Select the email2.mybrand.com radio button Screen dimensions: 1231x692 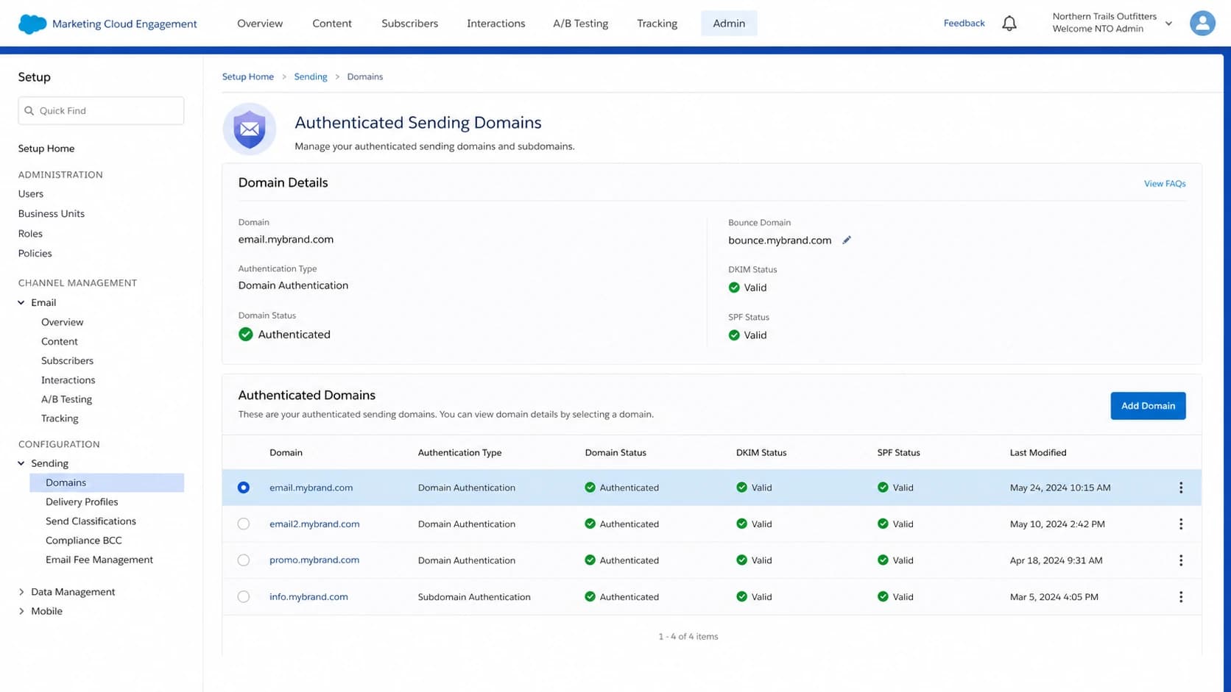click(x=244, y=524)
